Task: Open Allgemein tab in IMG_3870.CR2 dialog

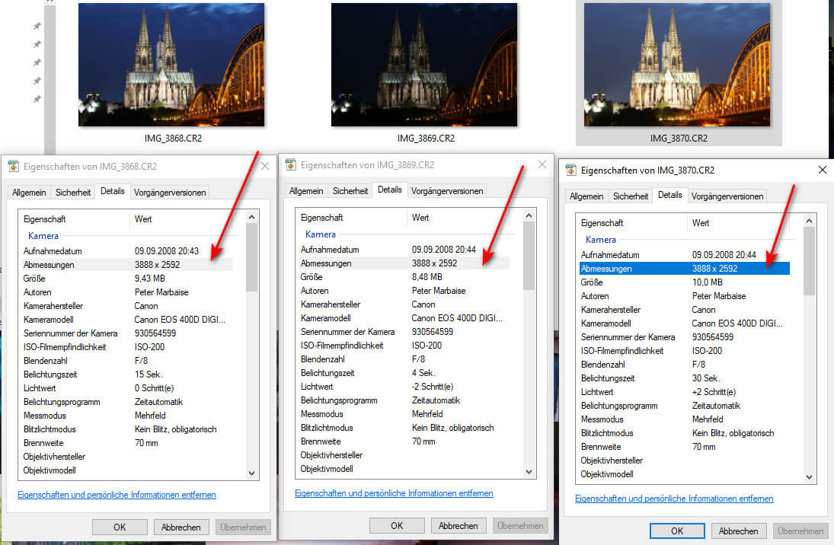Action: (x=586, y=196)
